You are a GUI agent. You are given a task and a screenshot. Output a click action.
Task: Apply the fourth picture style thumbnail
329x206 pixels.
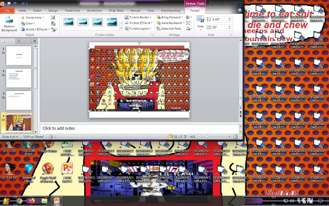tap(112, 22)
